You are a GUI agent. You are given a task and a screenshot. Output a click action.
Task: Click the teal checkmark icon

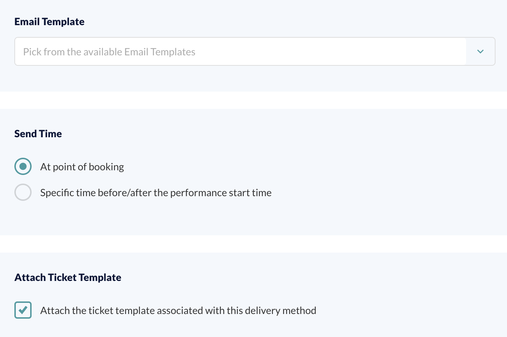(23, 310)
